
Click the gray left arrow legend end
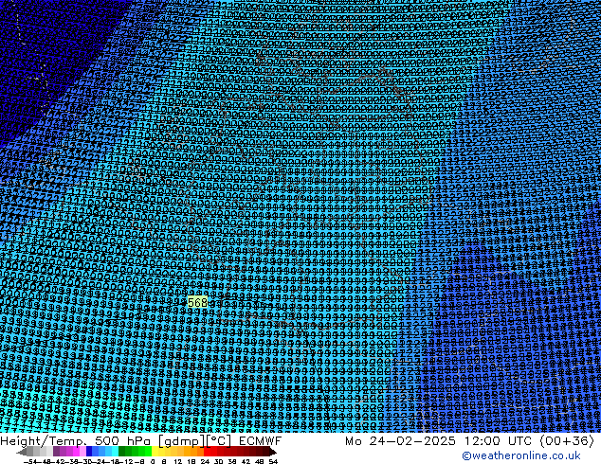pyautogui.click(x=22, y=451)
